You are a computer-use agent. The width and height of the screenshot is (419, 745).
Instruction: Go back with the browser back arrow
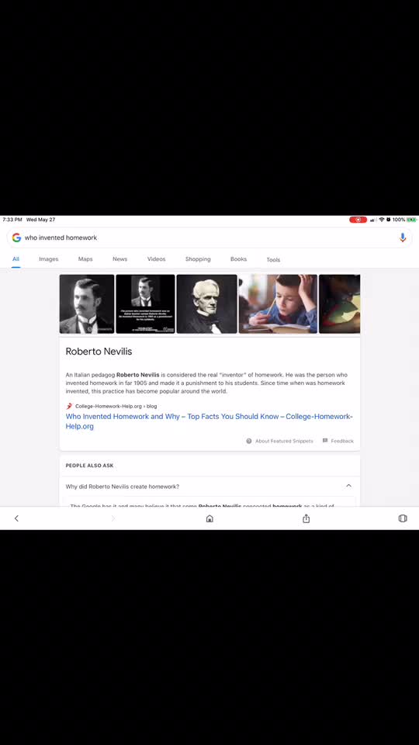(16, 518)
